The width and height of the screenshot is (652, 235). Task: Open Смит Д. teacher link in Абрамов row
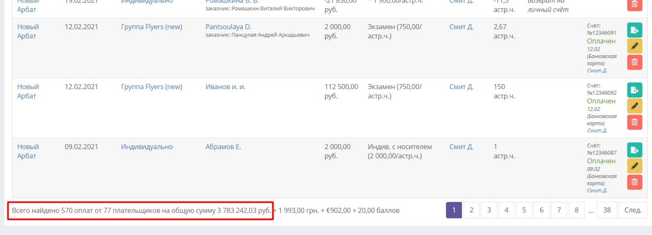pos(461,147)
